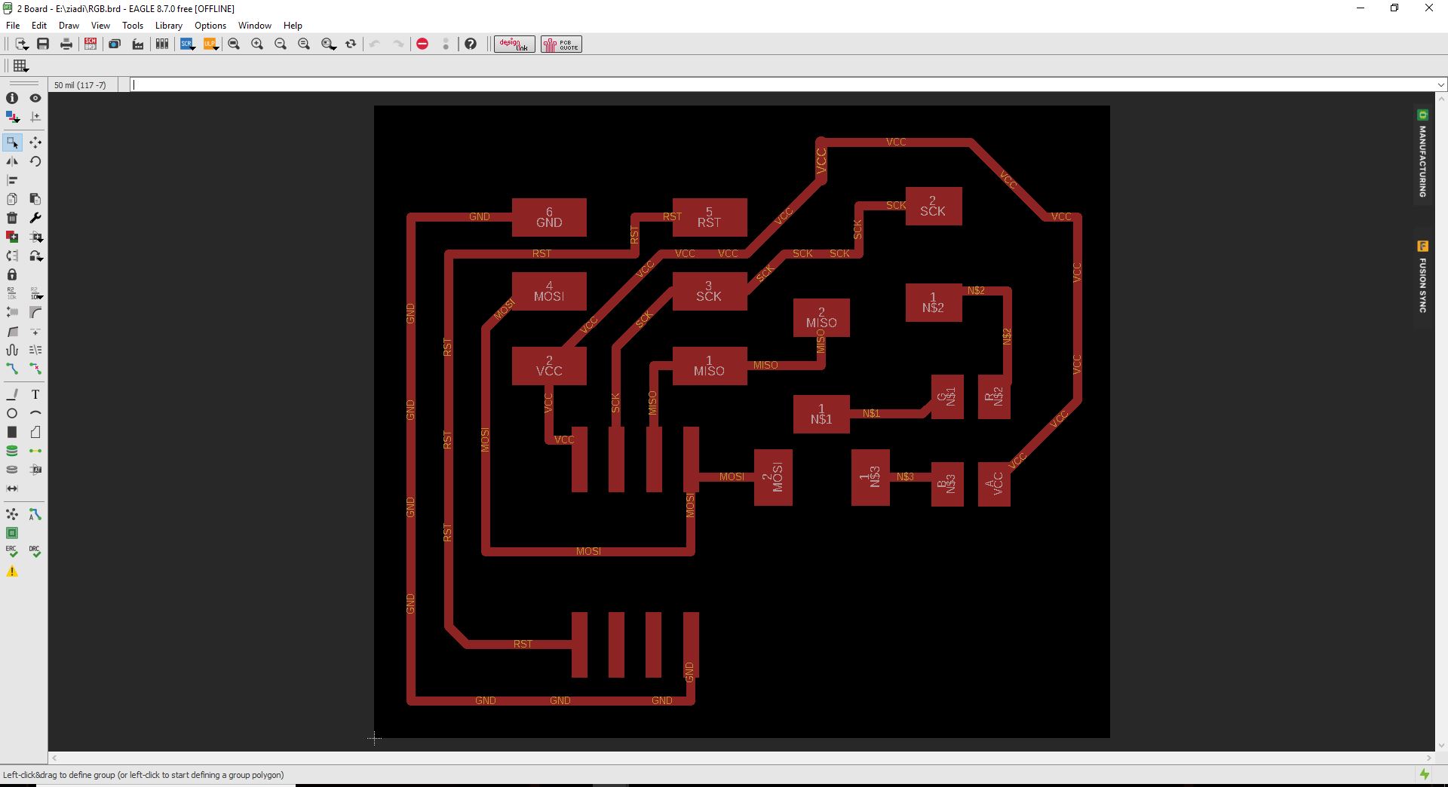This screenshot has width=1448, height=787.
Task: Open the Help question mark icon
Action: click(x=471, y=44)
